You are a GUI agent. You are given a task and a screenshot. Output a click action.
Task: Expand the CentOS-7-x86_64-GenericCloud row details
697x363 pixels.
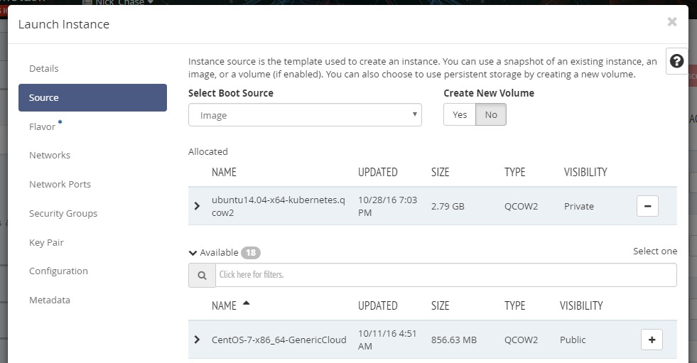coord(197,340)
